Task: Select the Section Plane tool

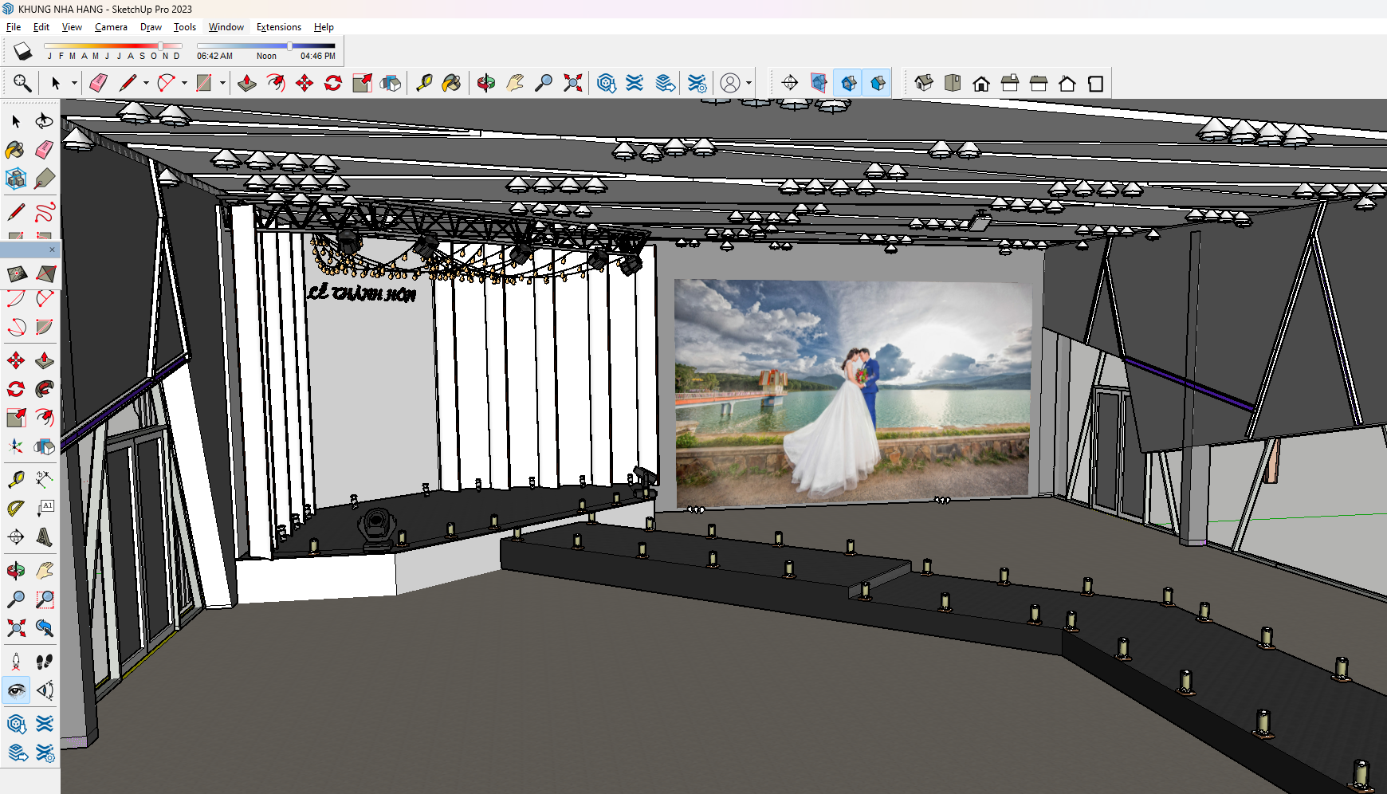Action: point(790,83)
